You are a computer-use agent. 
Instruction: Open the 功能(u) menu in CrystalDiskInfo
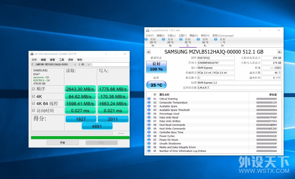[x=171, y=35]
